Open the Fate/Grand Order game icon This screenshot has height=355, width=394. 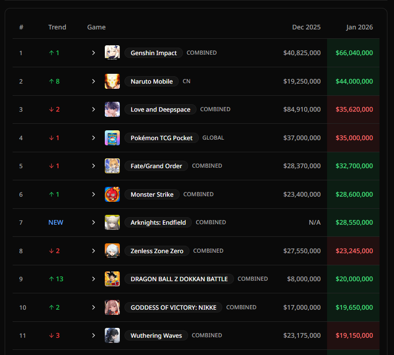tap(112, 166)
